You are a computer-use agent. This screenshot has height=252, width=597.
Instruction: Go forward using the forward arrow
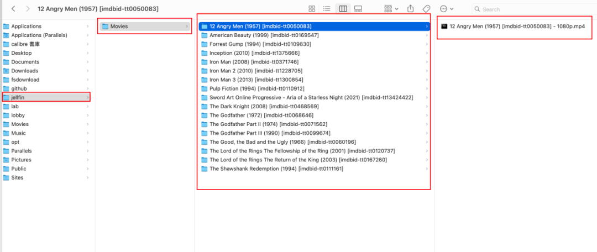(27, 8)
